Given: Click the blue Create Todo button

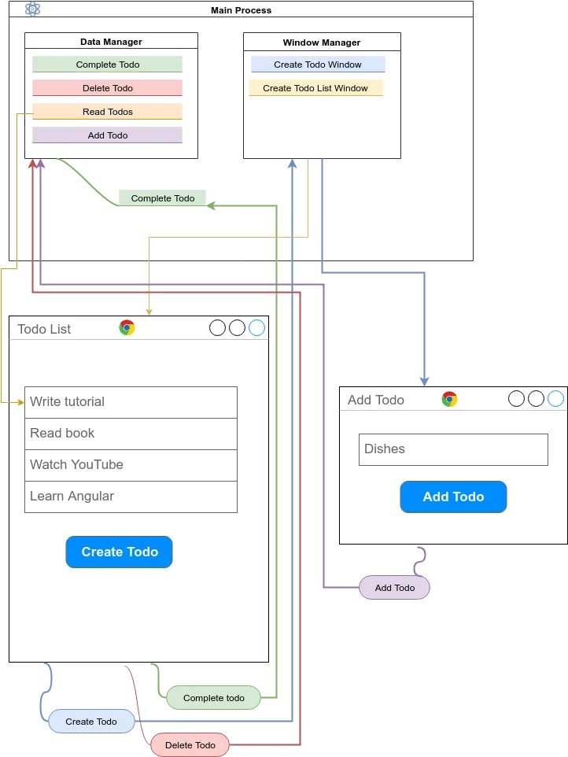Looking at the screenshot, I should [120, 552].
